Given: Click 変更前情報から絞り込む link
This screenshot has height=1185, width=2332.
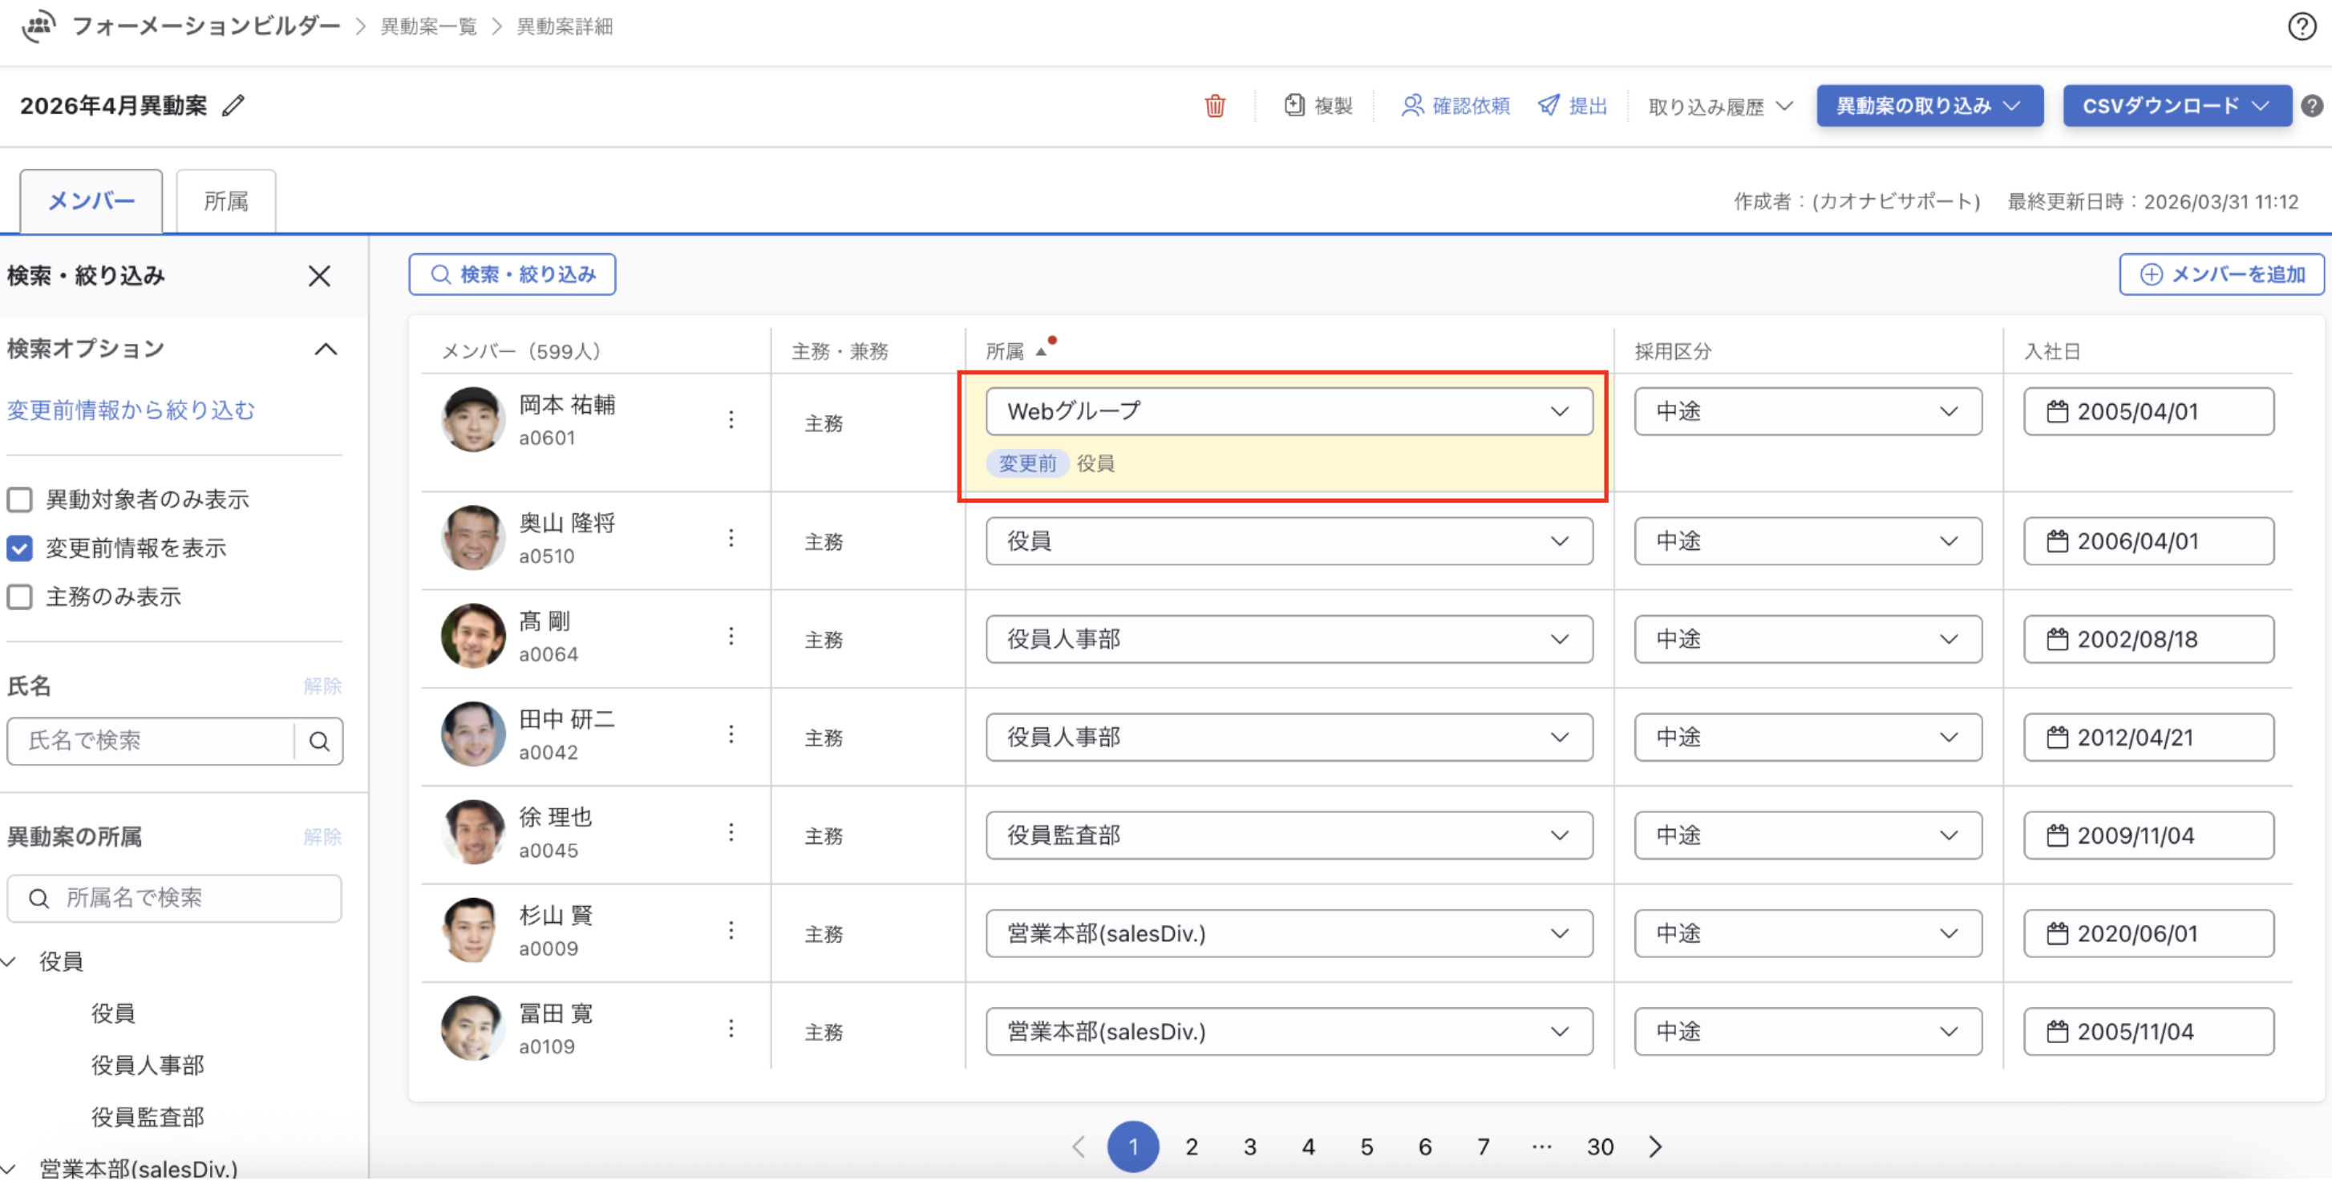Looking at the screenshot, I should click(132, 411).
